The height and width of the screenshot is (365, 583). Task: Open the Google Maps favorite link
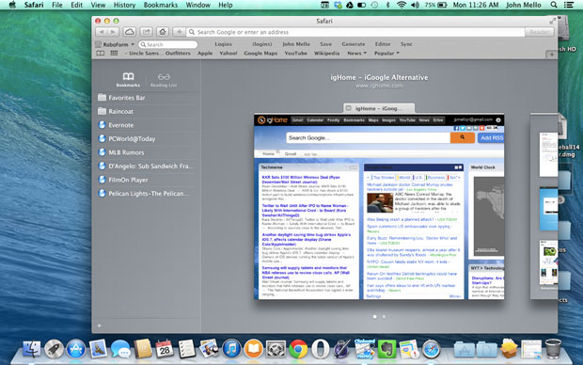(x=260, y=54)
